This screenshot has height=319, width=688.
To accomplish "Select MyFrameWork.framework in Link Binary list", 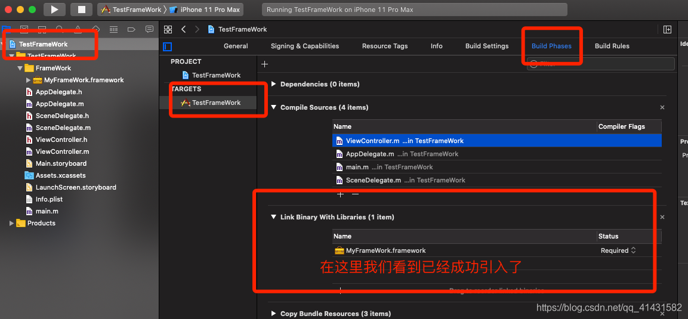I will point(496,250).
